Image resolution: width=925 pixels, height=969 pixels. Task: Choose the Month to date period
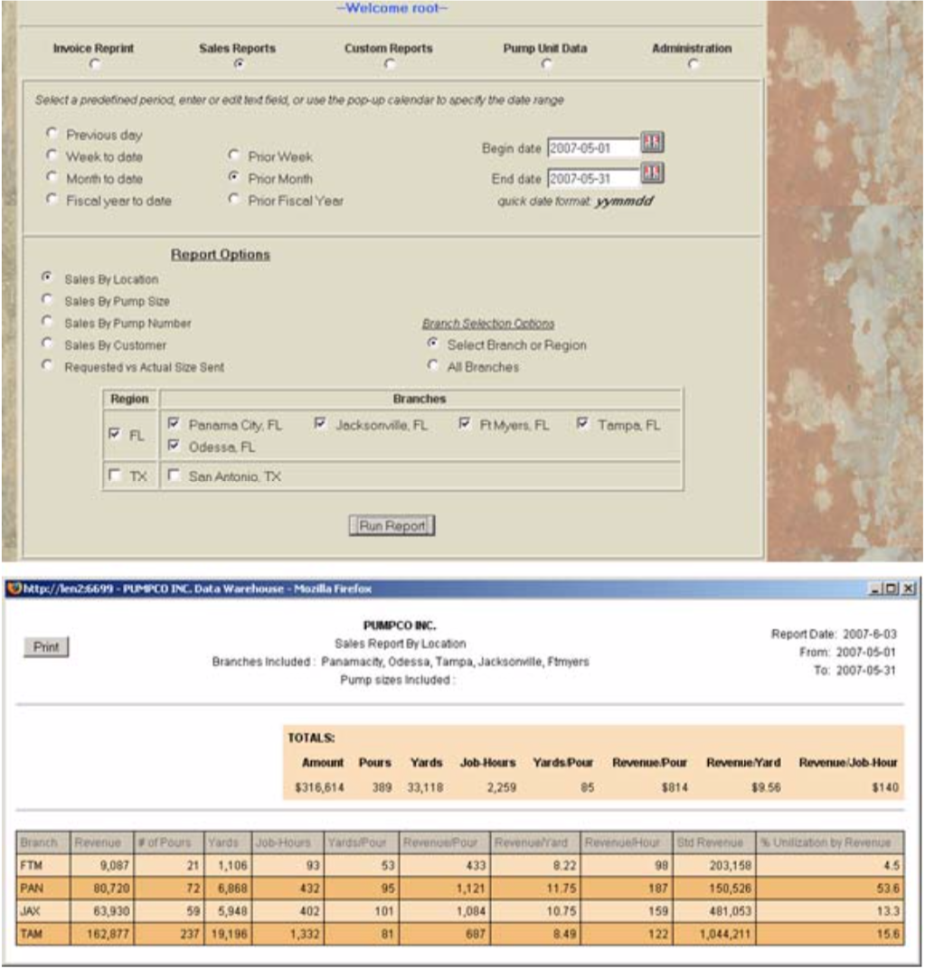[x=52, y=177]
